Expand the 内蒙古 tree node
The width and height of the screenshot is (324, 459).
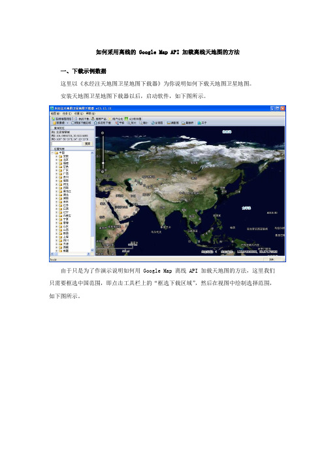pyautogui.click(x=56, y=216)
